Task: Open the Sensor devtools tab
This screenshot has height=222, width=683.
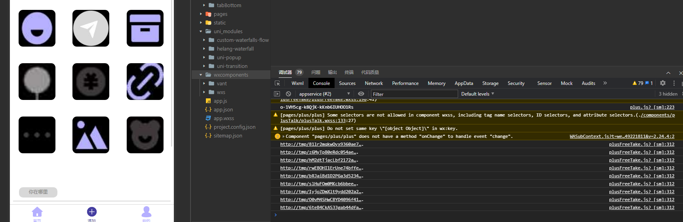Action: pos(544,83)
